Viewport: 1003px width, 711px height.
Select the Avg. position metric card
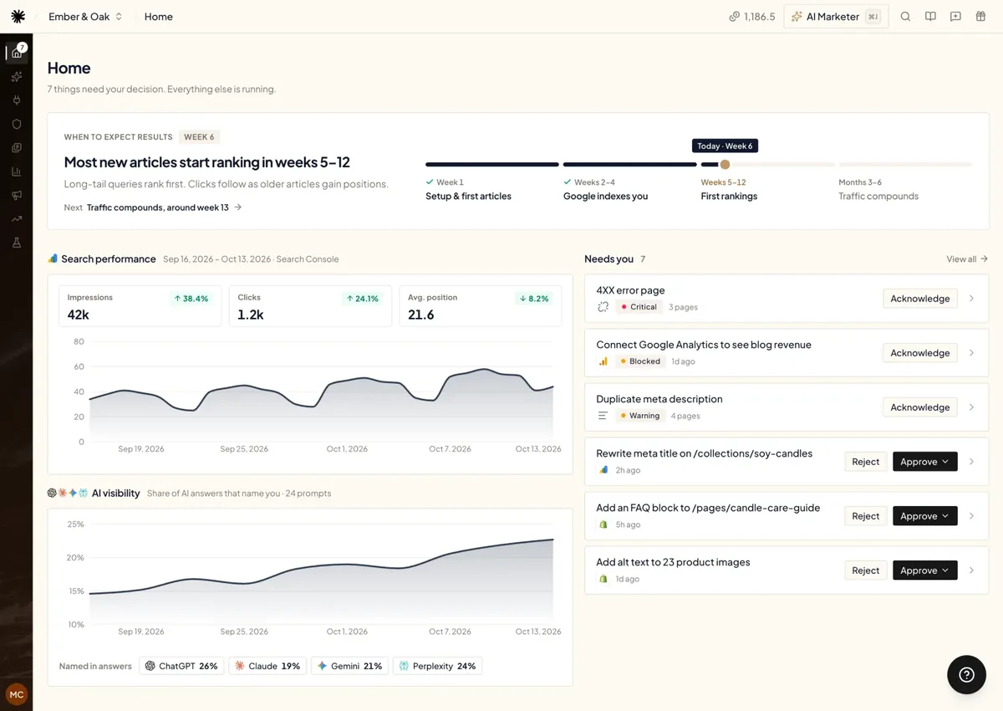[481, 306]
